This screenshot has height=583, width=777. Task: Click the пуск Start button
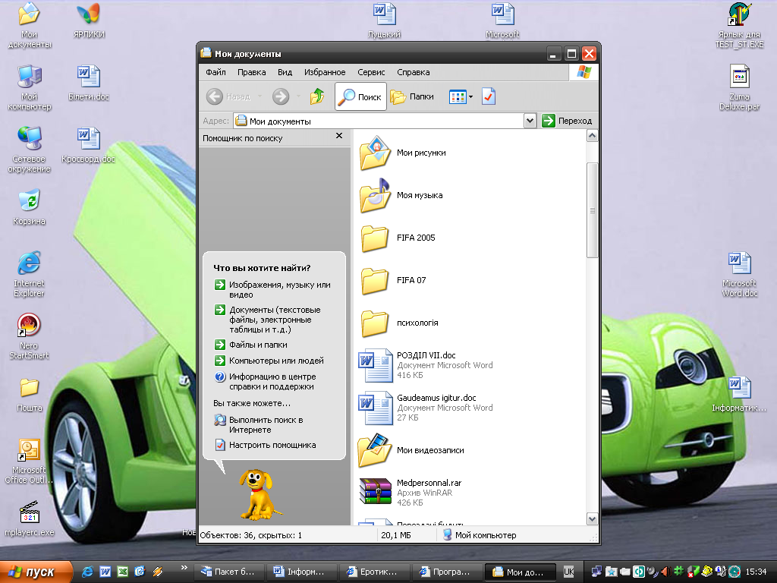[x=36, y=572]
